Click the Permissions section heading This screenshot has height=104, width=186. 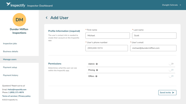pos(55,64)
